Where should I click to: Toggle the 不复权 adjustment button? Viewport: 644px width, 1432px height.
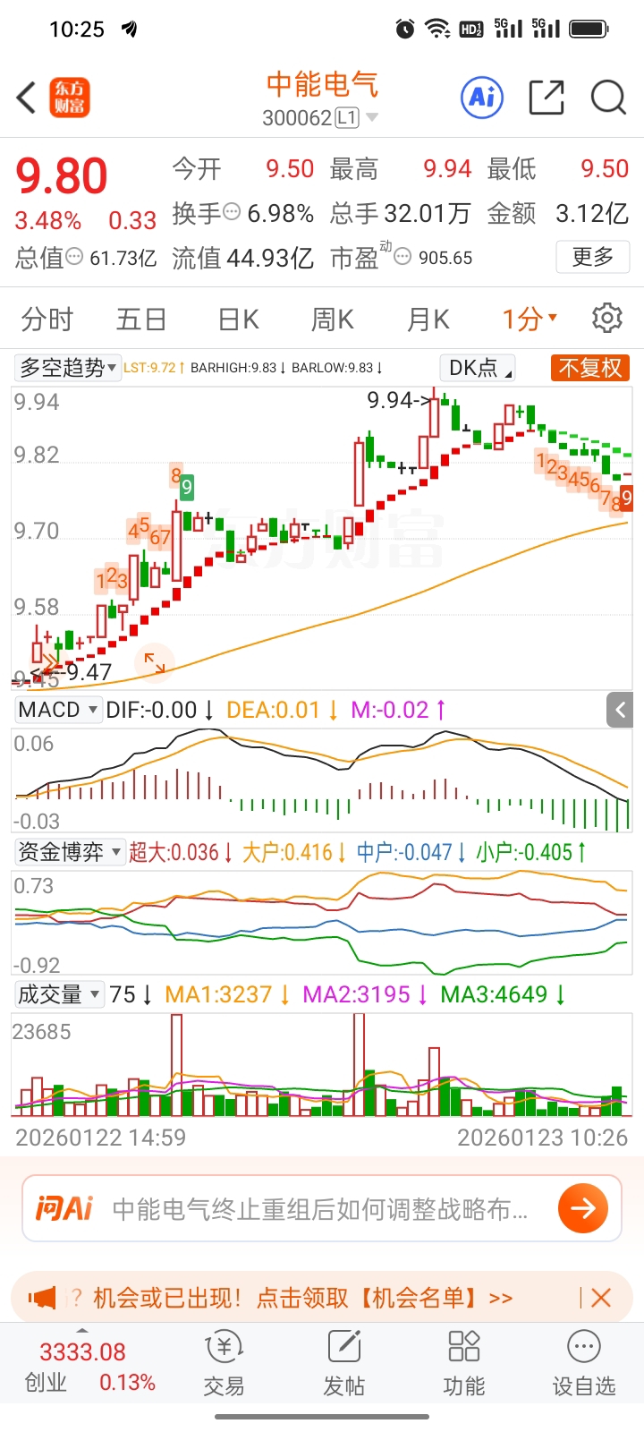pos(590,368)
